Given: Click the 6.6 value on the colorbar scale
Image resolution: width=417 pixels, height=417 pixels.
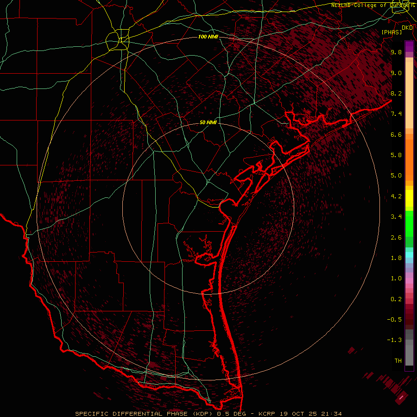Looking at the screenshot, I should pyautogui.click(x=396, y=134).
